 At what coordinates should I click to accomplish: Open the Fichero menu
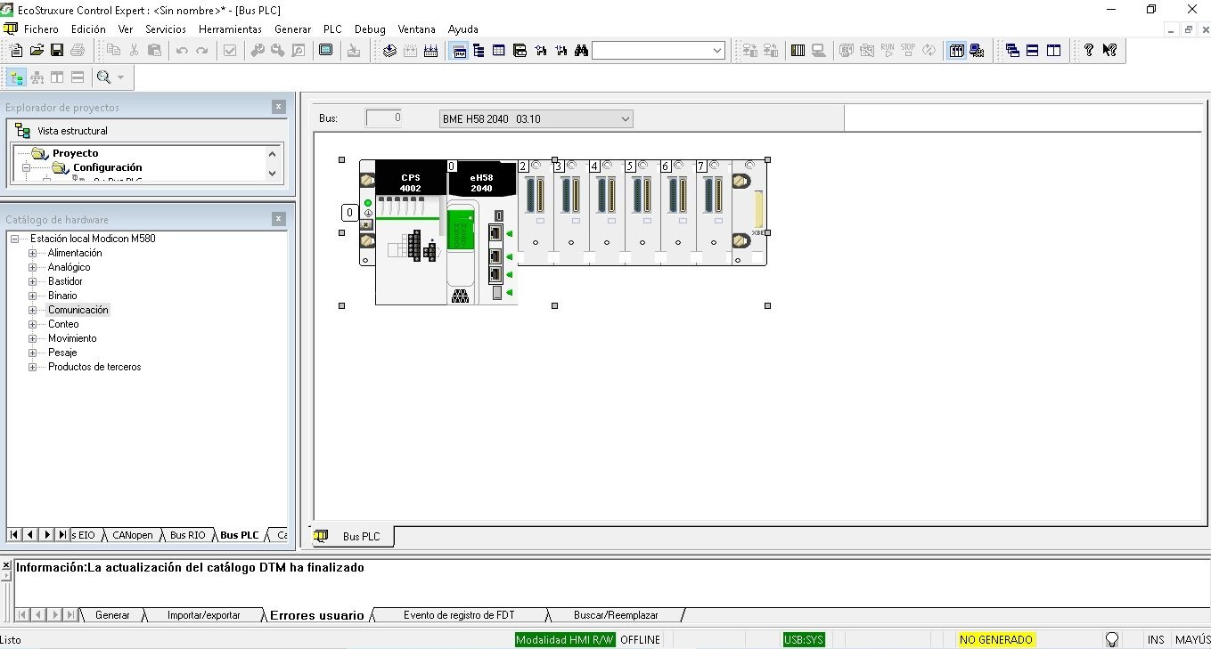(x=41, y=29)
